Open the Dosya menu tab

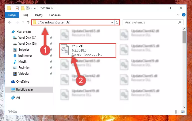12,15
